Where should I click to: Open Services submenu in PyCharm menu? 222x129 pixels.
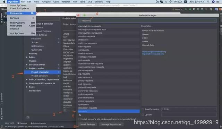pyautogui.click(x=22, y=18)
